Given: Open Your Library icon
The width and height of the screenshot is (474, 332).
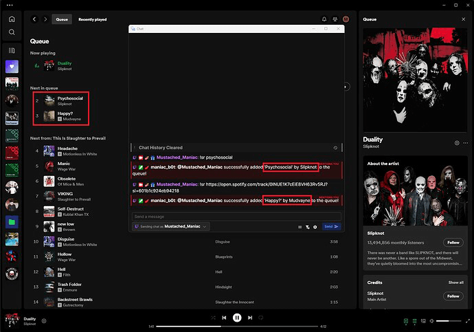Looking at the screenshot, I should [x=12, y=50].
